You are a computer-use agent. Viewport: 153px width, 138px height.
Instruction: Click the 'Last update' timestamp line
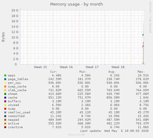tap(115, 131)
